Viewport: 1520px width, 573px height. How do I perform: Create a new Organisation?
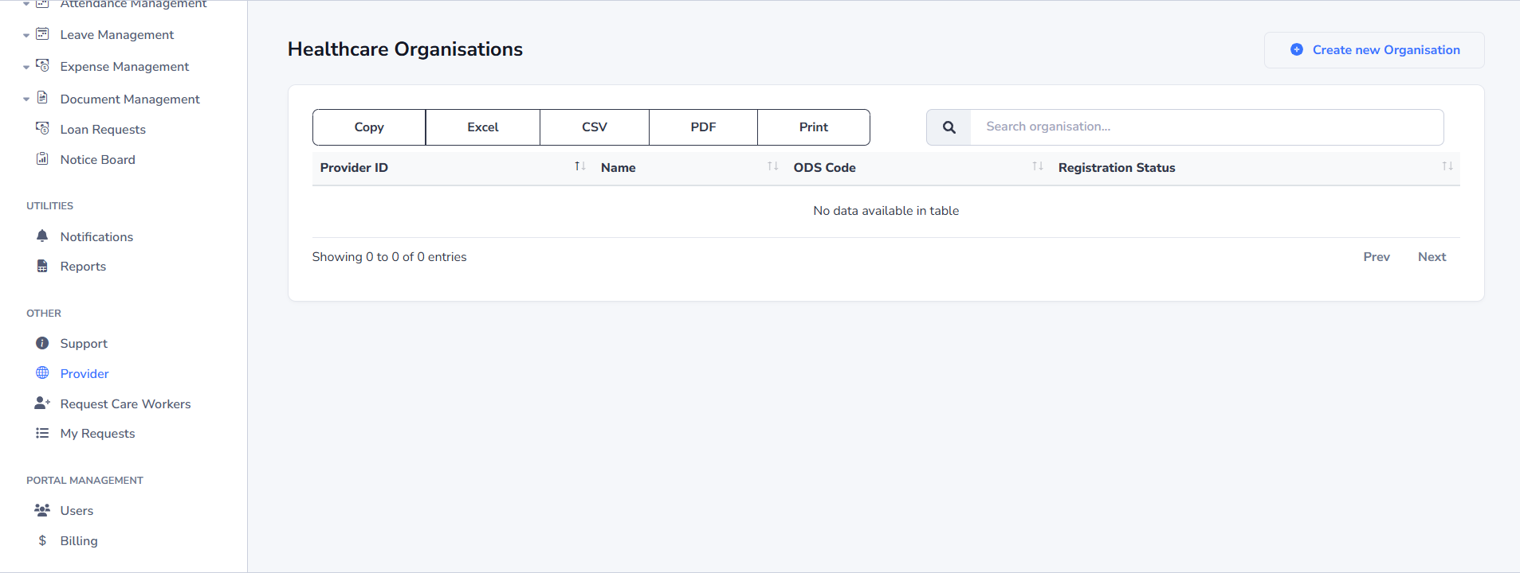[x=1374, y=50]
